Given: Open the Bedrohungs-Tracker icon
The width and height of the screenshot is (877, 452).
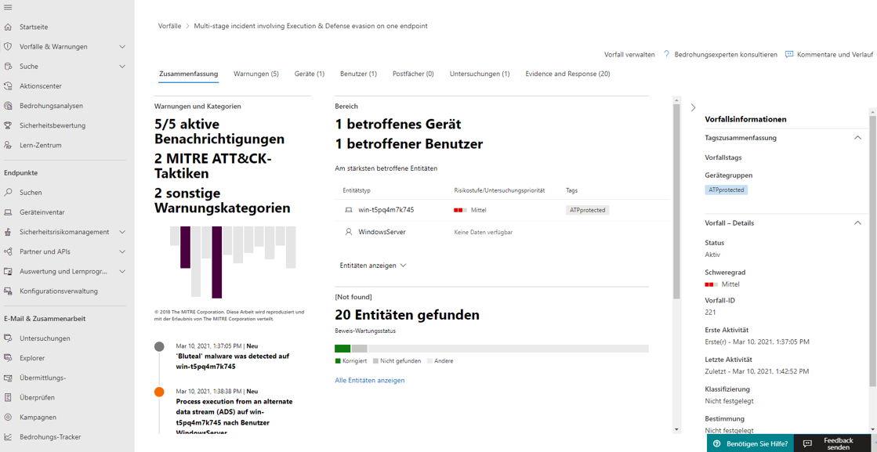Looking at the screenshot, I should [x=8, y=436].
